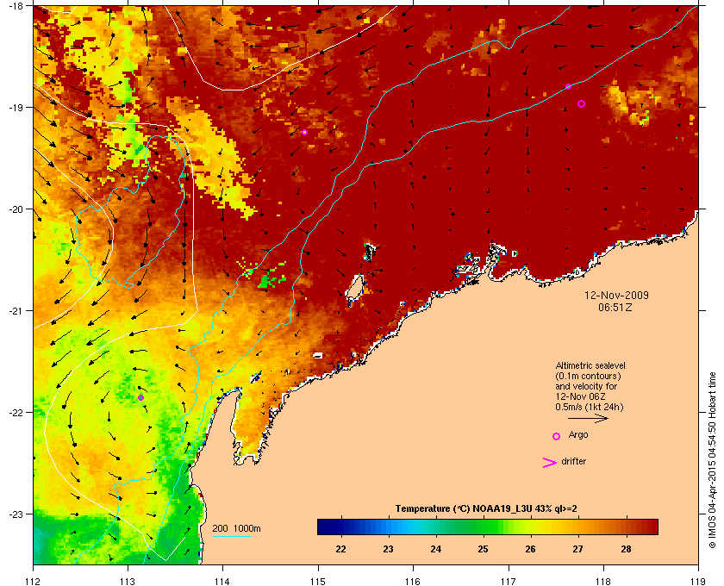Screen dimensions: 724x586
Task: Click the longitude axis label 115
Action: click(318, 581)
